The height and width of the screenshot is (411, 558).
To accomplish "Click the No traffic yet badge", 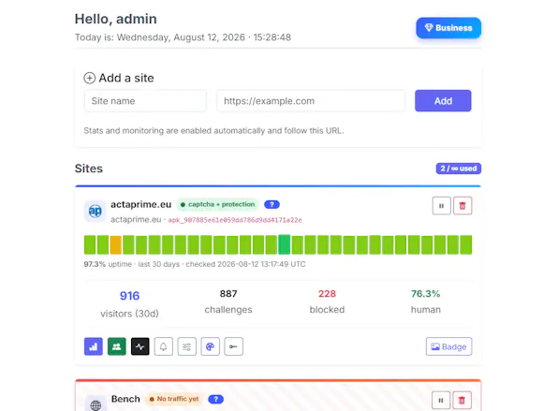I will click(174, 399).
